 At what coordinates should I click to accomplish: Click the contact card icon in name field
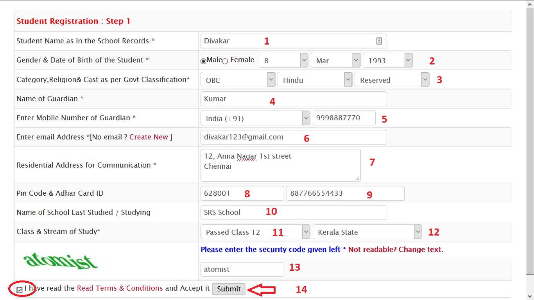coord(379,41)
